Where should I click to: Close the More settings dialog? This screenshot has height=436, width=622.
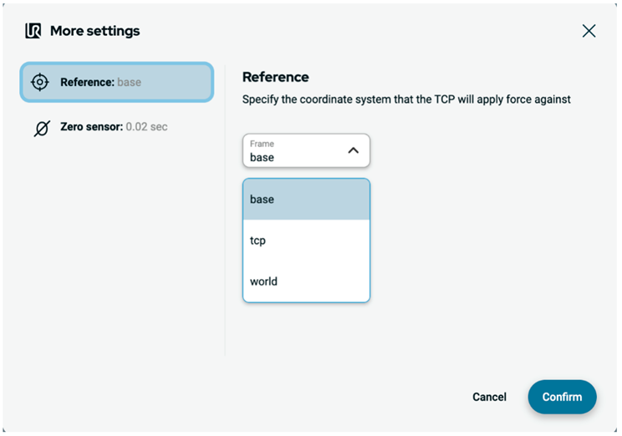point(589,31)
